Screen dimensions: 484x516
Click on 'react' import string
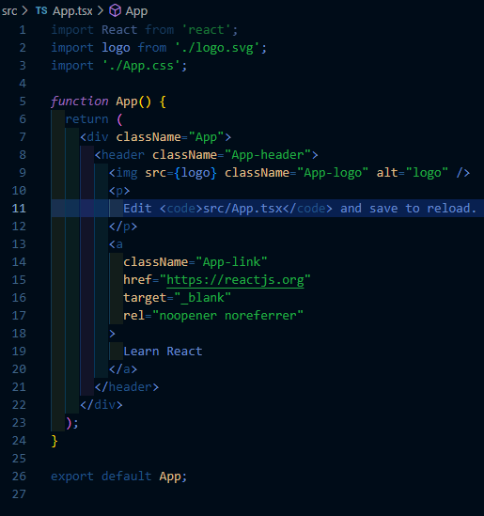pyautogui.click(x=206, y=30)
